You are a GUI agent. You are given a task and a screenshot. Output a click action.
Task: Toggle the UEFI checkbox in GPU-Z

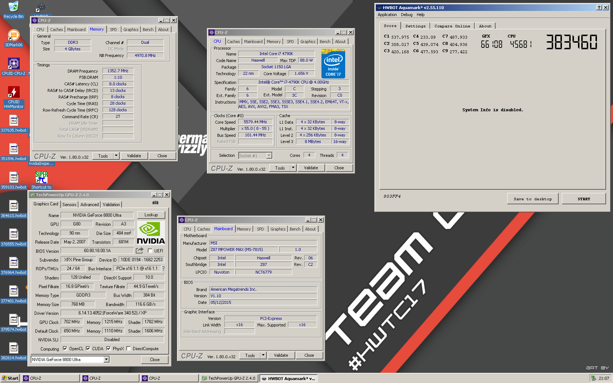click(x=150, y=251)
